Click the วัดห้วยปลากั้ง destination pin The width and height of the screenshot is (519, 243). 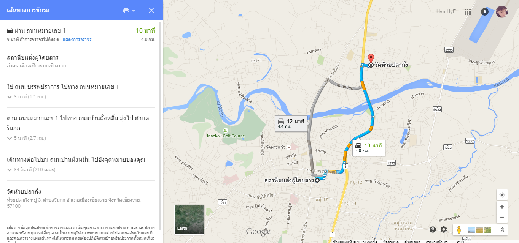tap(371, 59)
